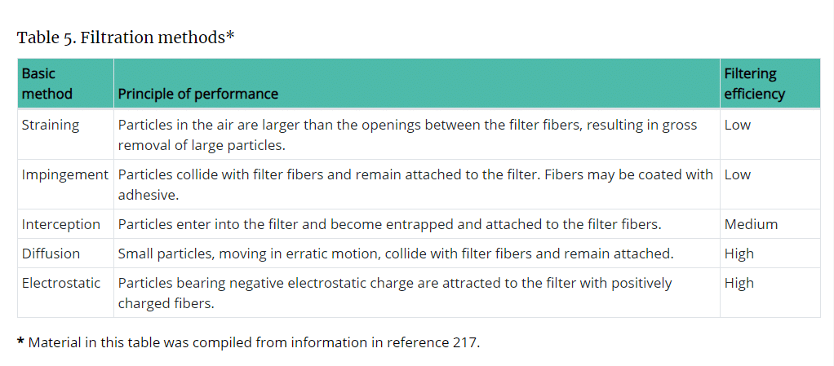Select the "Interception" row label

(x=61, y=224)
